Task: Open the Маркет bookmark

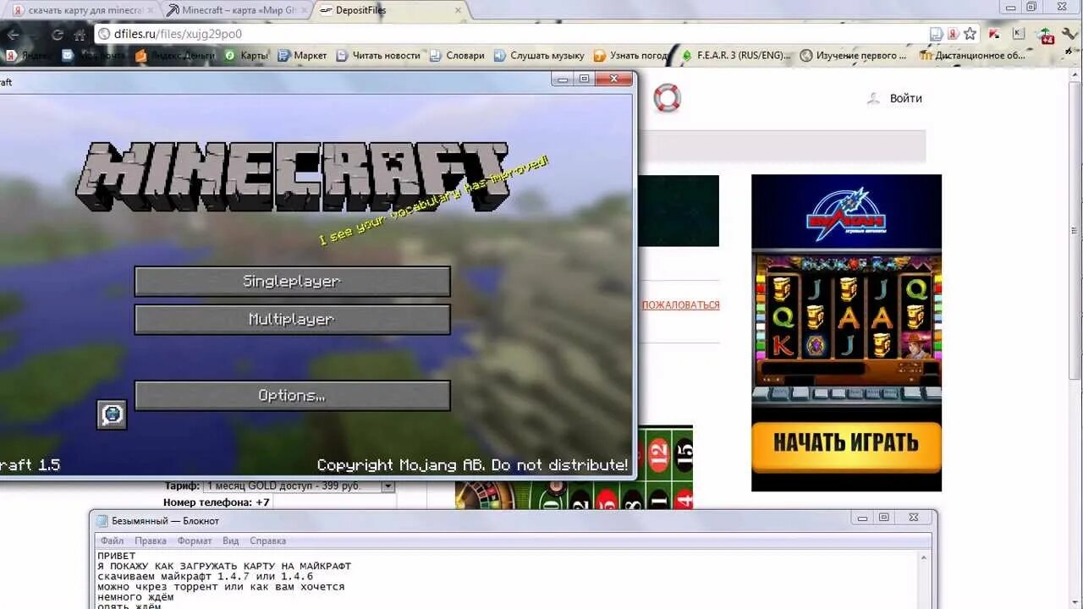Action: [x=302, y=55]
